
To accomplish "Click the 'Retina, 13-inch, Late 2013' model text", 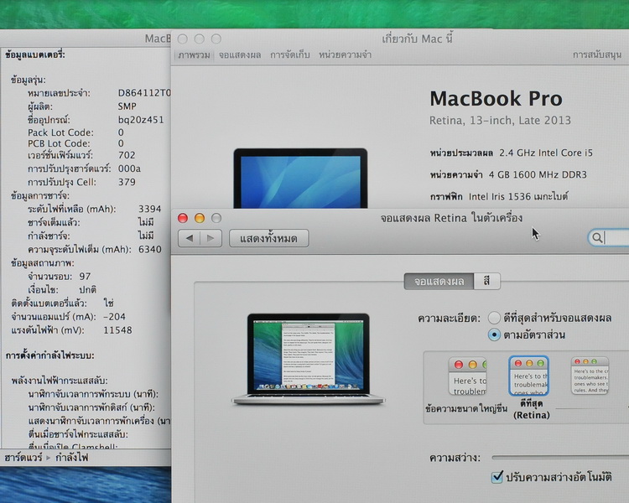I will (x=500, y=121).
